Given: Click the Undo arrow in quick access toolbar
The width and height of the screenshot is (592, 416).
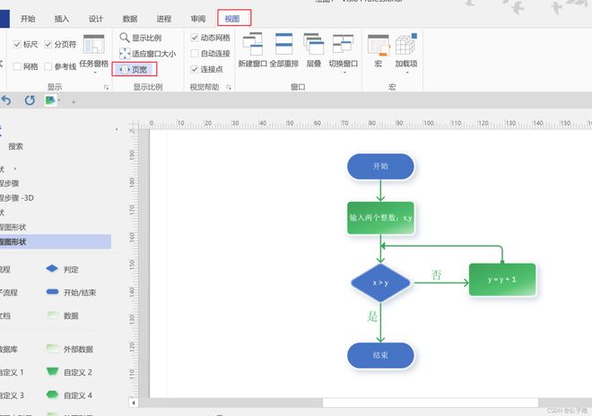Looking at the screenshot, I should point(7,100).
